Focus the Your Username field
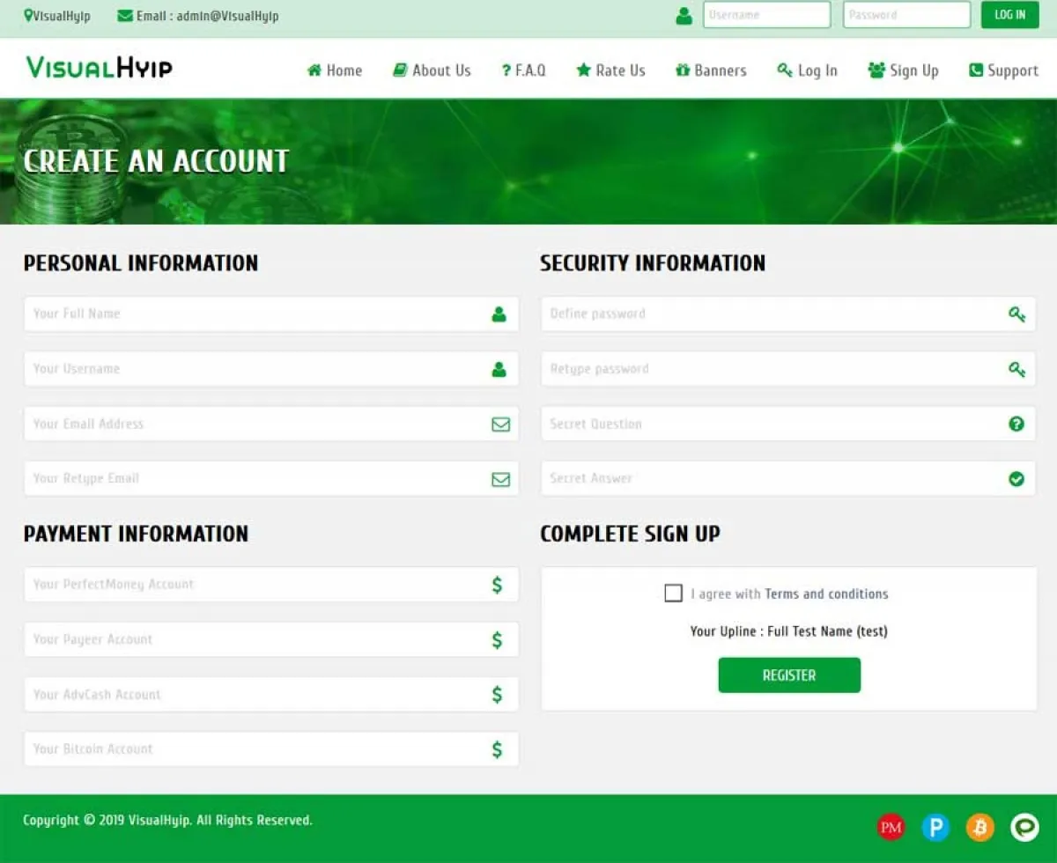 click(x=271, y=369)
